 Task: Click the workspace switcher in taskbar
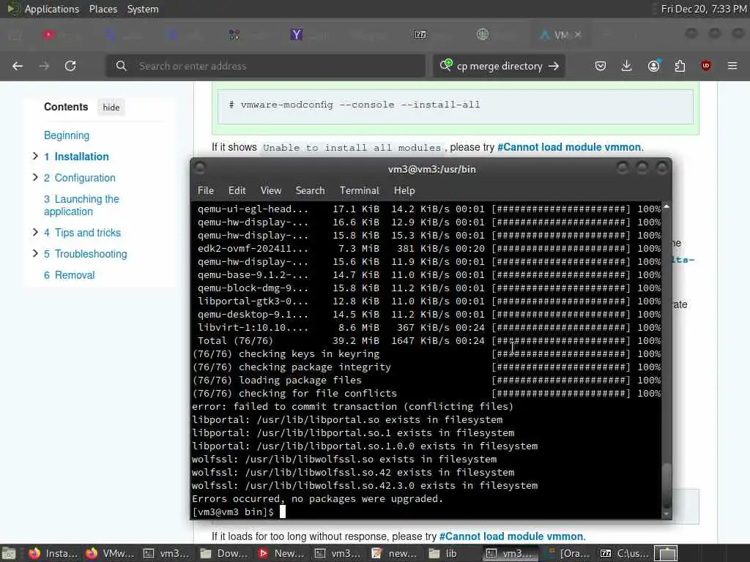coord(666,553)
